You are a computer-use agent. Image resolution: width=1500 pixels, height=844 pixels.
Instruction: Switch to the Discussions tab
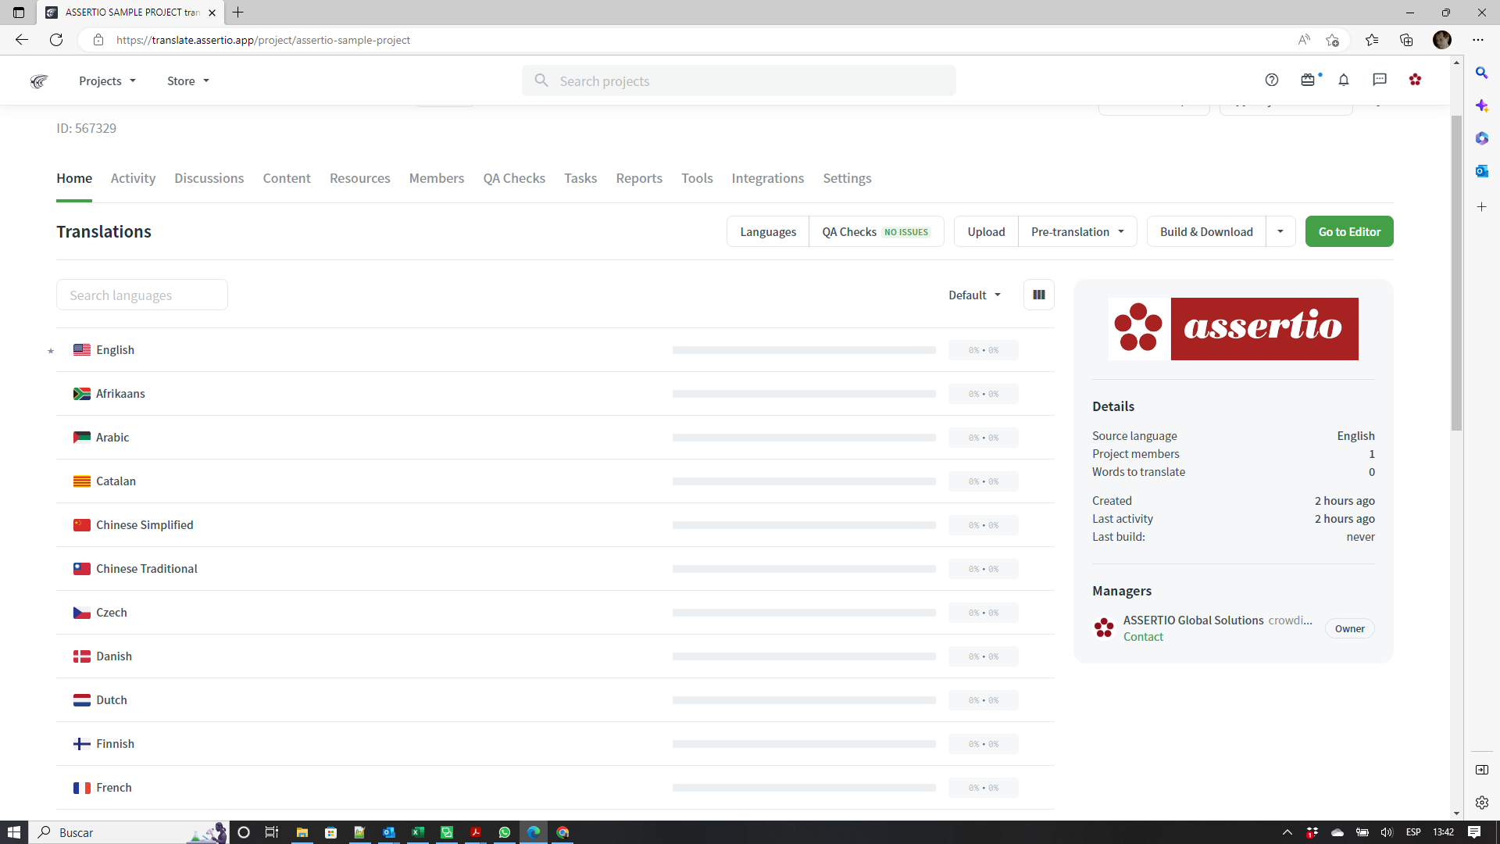tap(209, 178)
